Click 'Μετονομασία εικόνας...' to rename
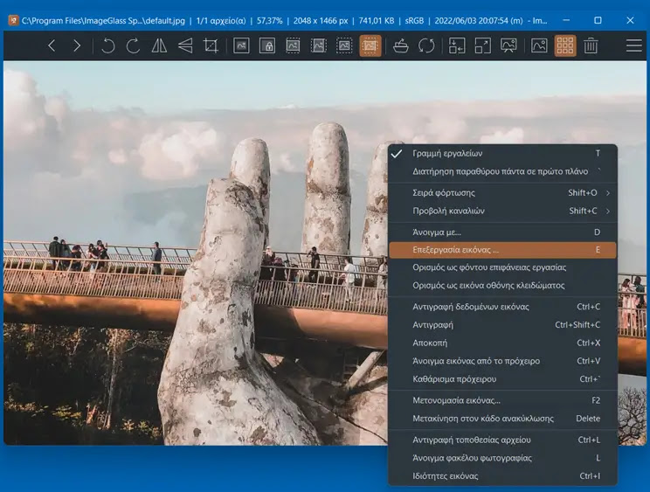 tap(456, 400)
